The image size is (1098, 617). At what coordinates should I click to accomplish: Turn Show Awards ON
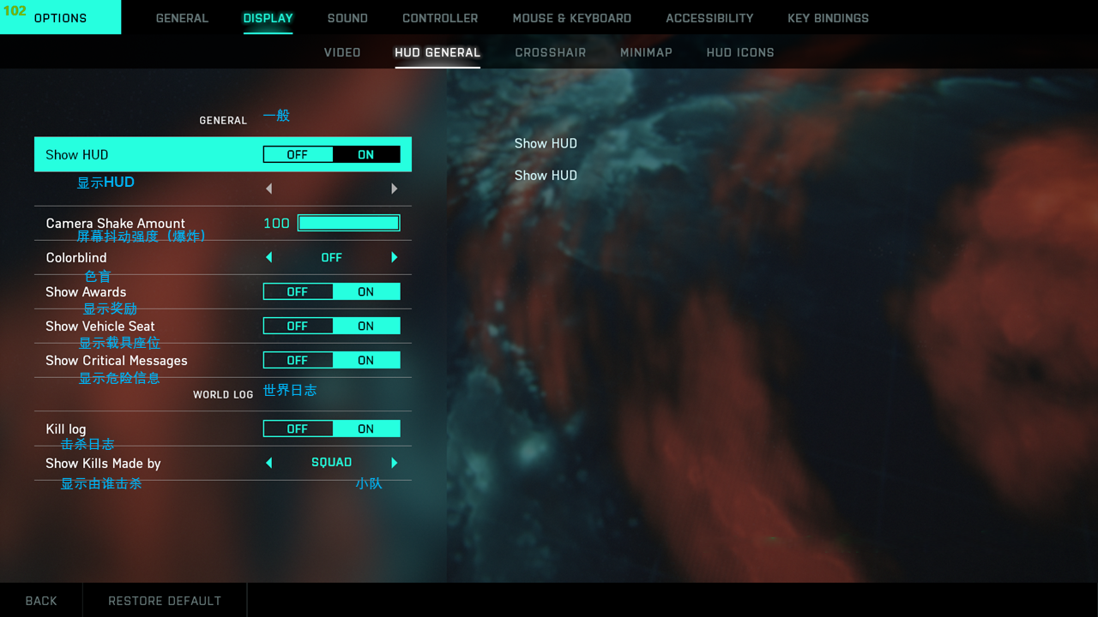coord(366,292)
